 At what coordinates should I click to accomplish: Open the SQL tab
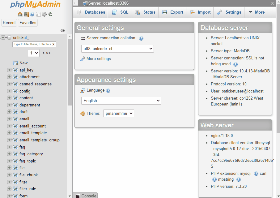(x=120, y=12)
